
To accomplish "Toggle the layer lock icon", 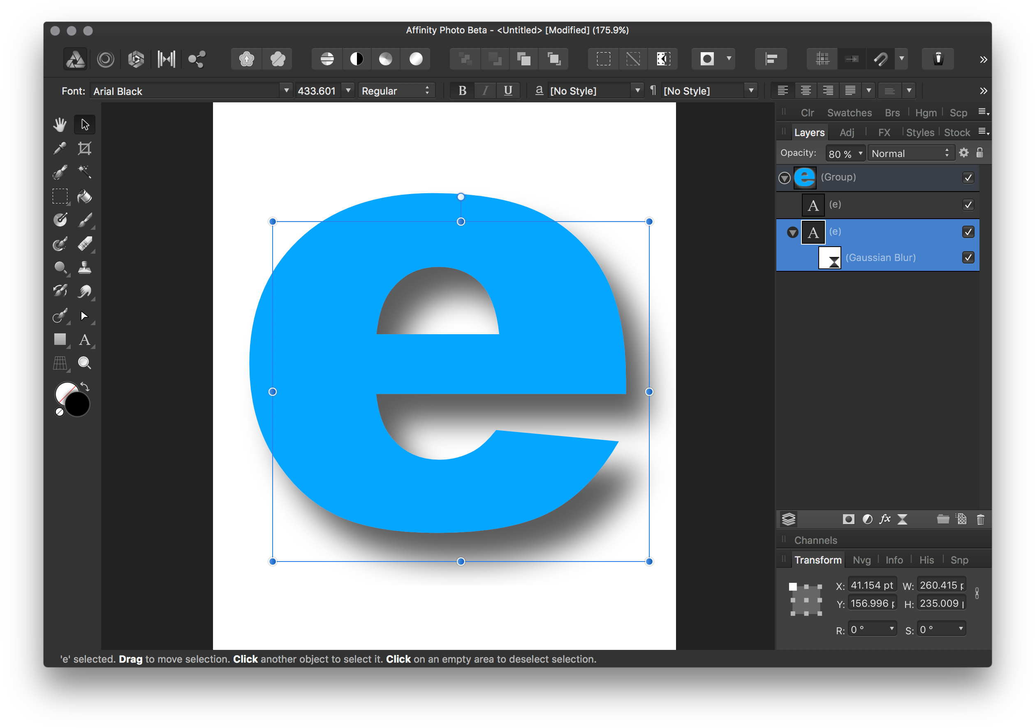I will click(x=979, y=153).
